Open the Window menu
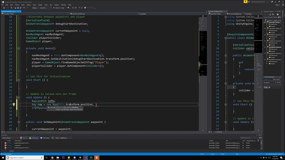 click(x=64, y=5)
